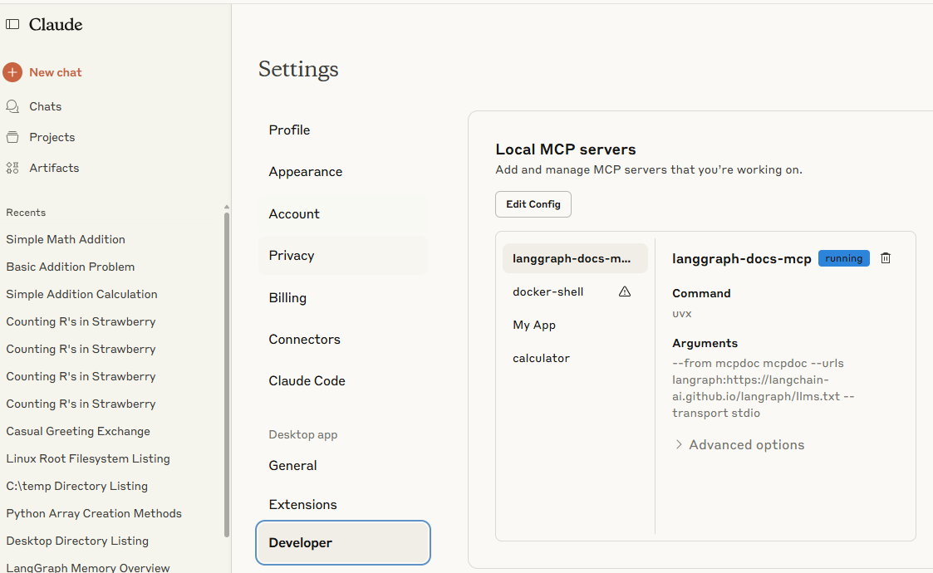Select the My App server entry
933x573 pixels.
(x=533, y=325)
